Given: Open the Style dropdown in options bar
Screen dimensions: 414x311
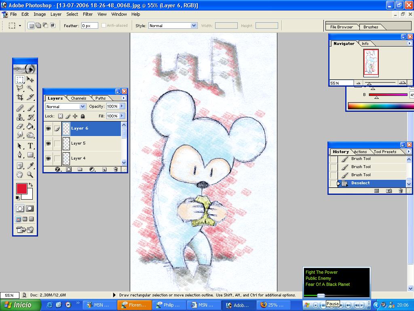Looking at the screenshot, I should (x=194, y=26).
